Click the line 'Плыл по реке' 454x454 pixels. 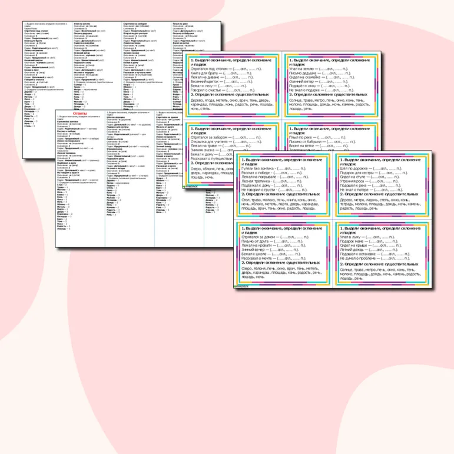point(317,138)
